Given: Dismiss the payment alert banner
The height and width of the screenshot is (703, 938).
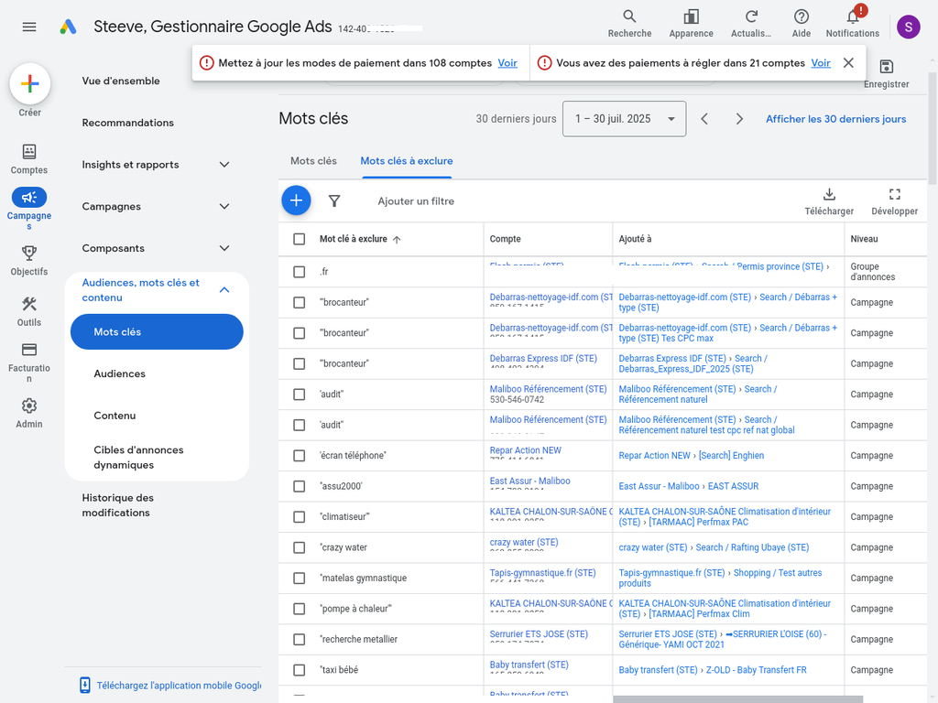Looking at the screenshot, I should (848, 63).
